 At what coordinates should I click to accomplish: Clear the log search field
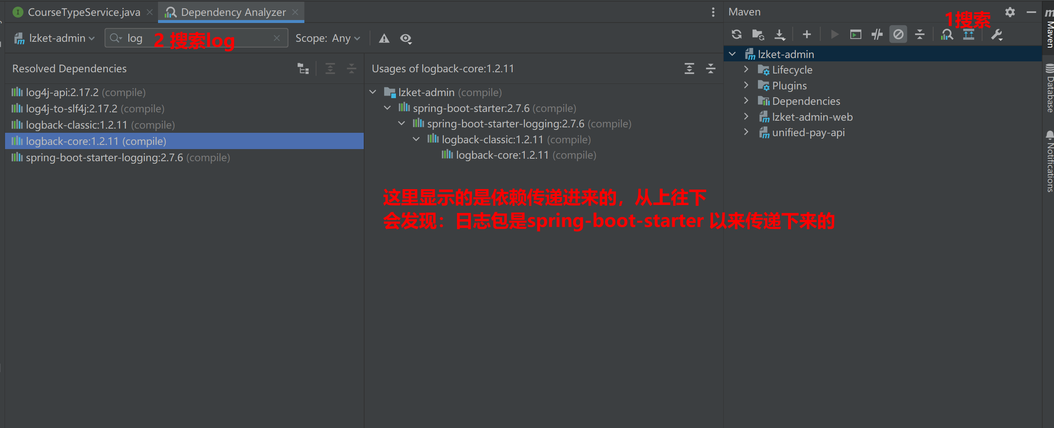point(277,38)
